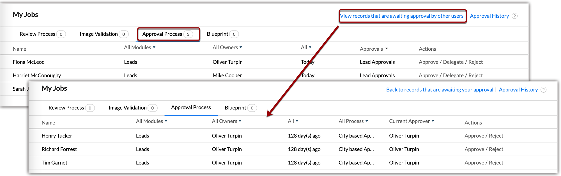This screenshot has height=176, width=561.
Task: Open Approvals column dropdown
Action: point(374,49)
